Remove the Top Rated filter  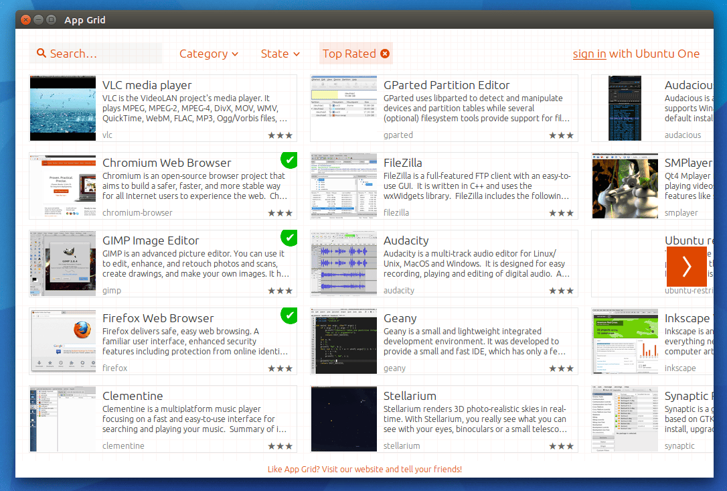(x=385, y=53)
